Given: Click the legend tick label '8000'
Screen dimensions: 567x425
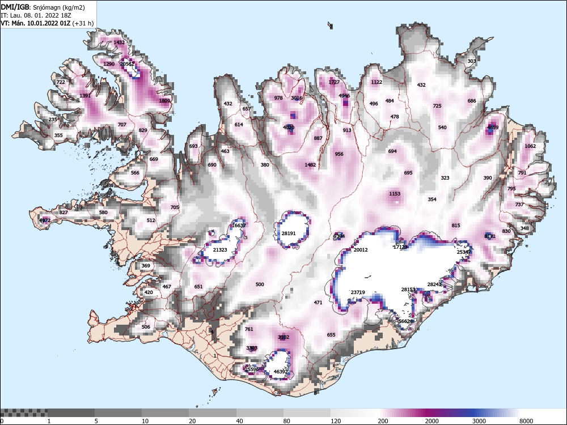Looking at the screenshot, I should point(526,420).
